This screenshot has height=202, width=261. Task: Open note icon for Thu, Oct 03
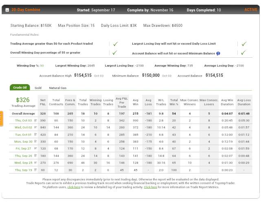(x=35, y=120)
